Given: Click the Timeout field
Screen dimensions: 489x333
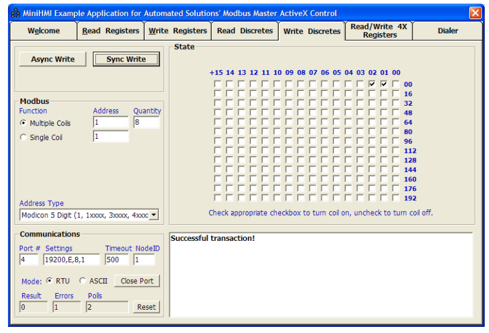Looking at the screenshot, I should tap(117, 259).
